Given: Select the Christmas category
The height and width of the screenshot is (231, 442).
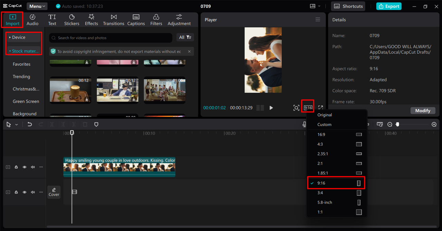Looking at the screenshot, I should (26, 89).
